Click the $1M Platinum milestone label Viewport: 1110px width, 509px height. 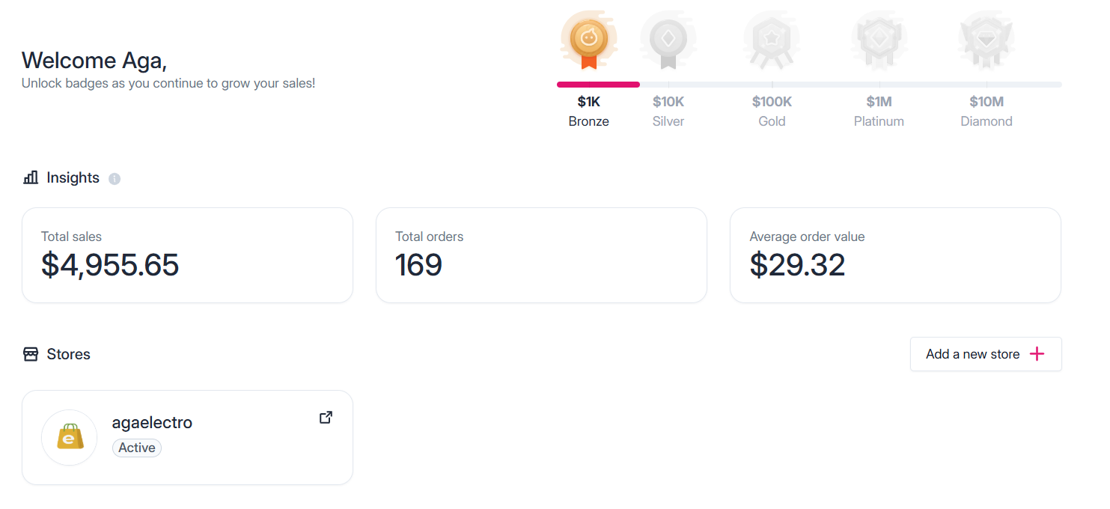point(879,111)
